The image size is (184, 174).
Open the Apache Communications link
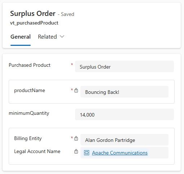pos(120,153)
